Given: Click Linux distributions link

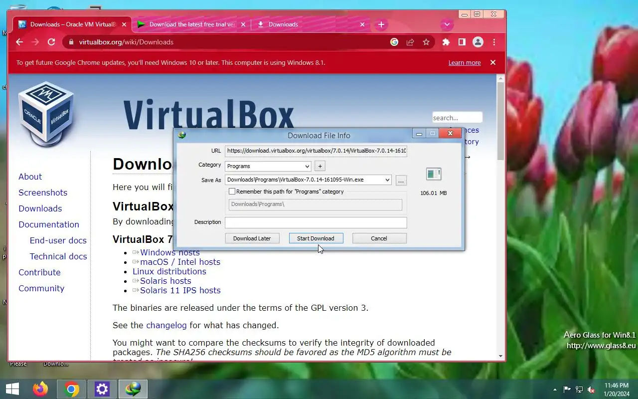Looking at the screenshot, I should pos(169,271).
